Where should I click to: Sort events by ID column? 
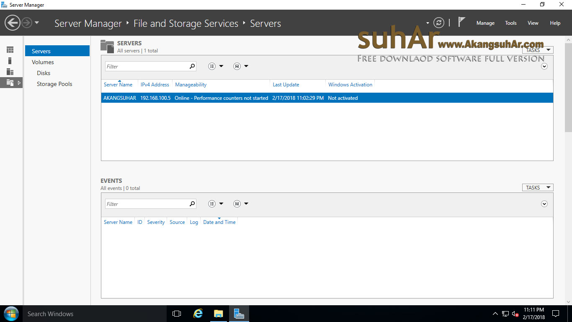[x=140, y=222]
